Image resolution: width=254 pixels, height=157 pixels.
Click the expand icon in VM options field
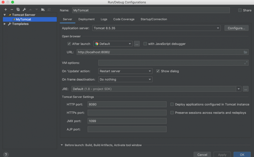(246, 63)
